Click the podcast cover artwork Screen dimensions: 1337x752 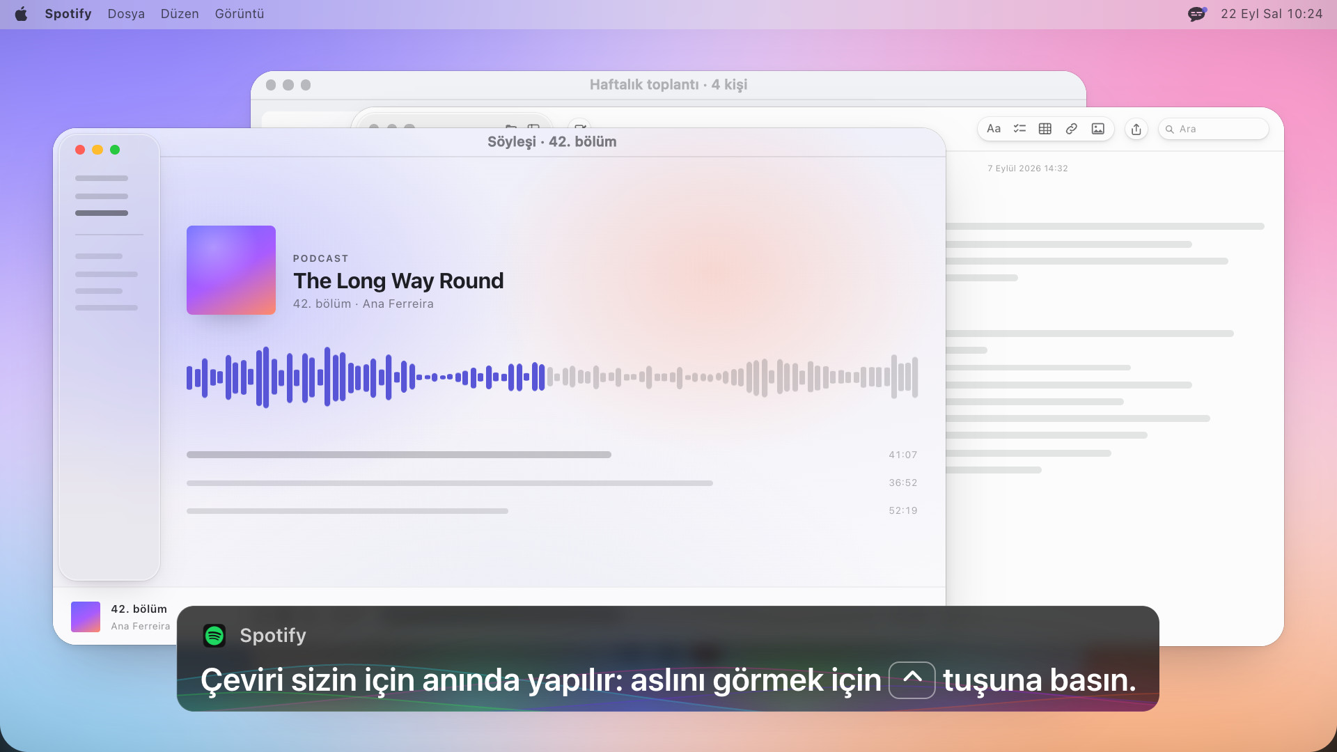[231, 270]
